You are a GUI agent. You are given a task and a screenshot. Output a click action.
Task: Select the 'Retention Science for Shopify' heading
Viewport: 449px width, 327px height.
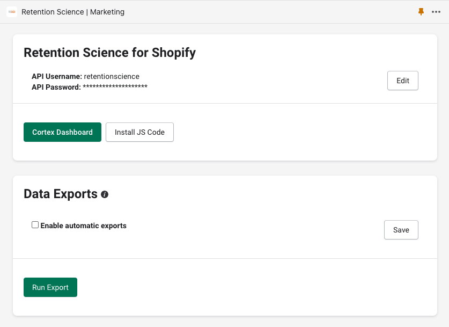click(x=109, y=53)
